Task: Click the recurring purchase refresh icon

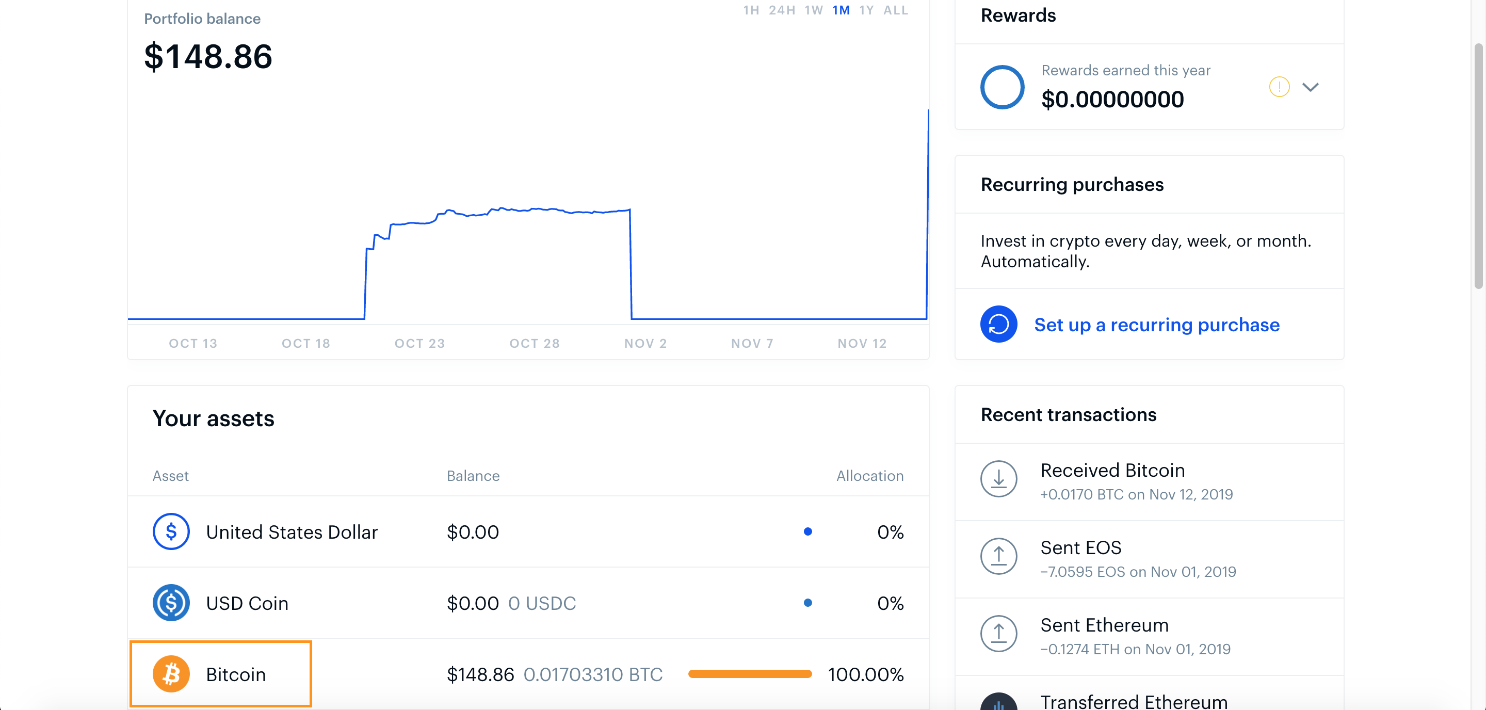Action: 998,324
